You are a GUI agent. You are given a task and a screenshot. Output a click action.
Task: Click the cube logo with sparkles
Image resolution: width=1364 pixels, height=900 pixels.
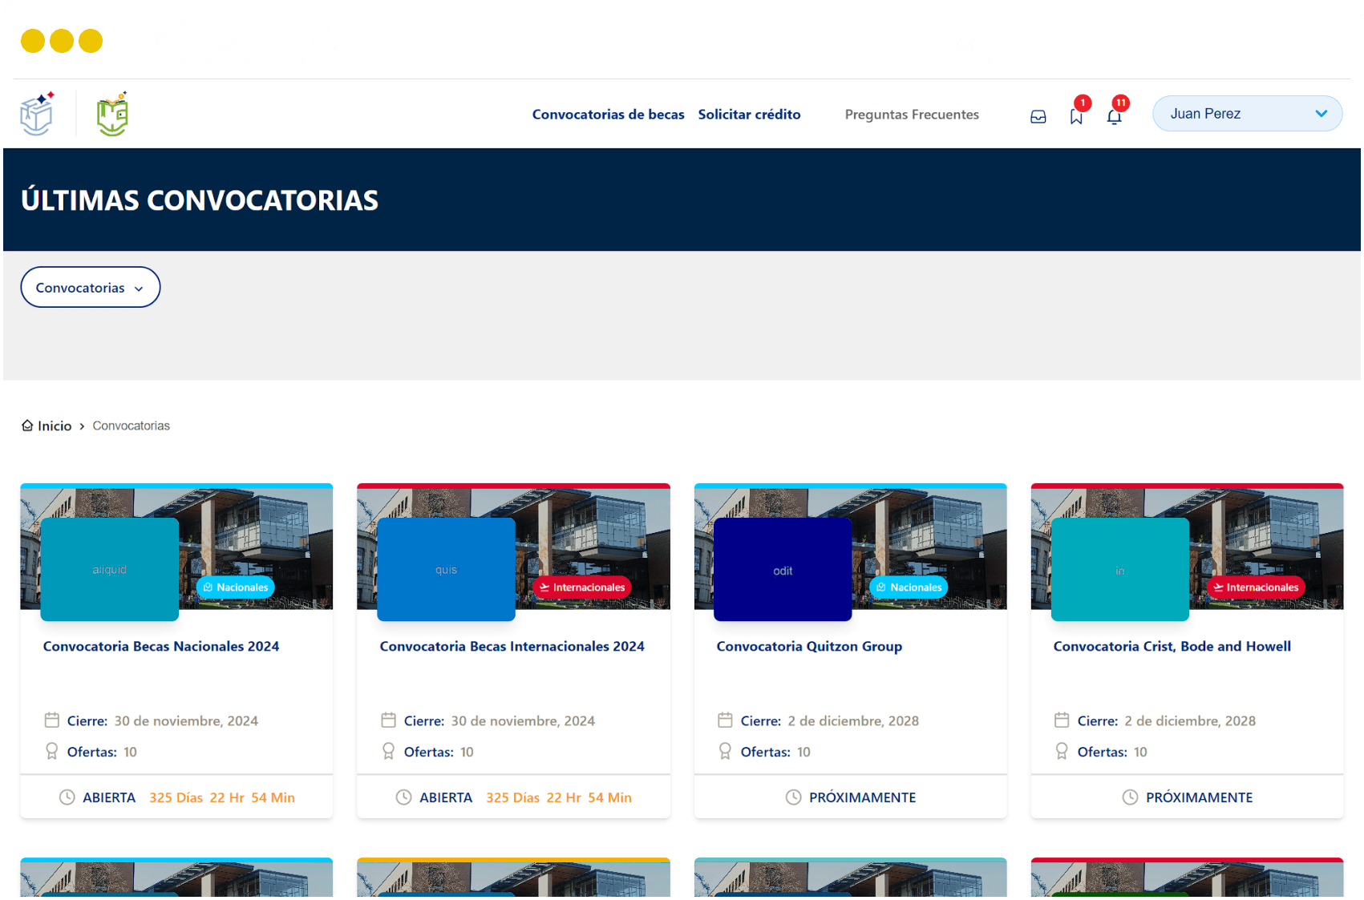coord(38,114)
